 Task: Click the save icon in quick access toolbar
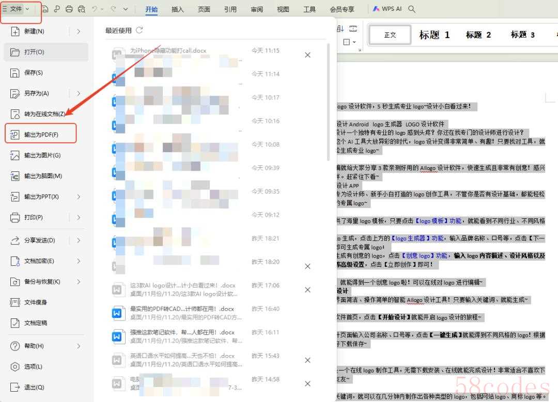pyautogui.click(x=45, y=9)
